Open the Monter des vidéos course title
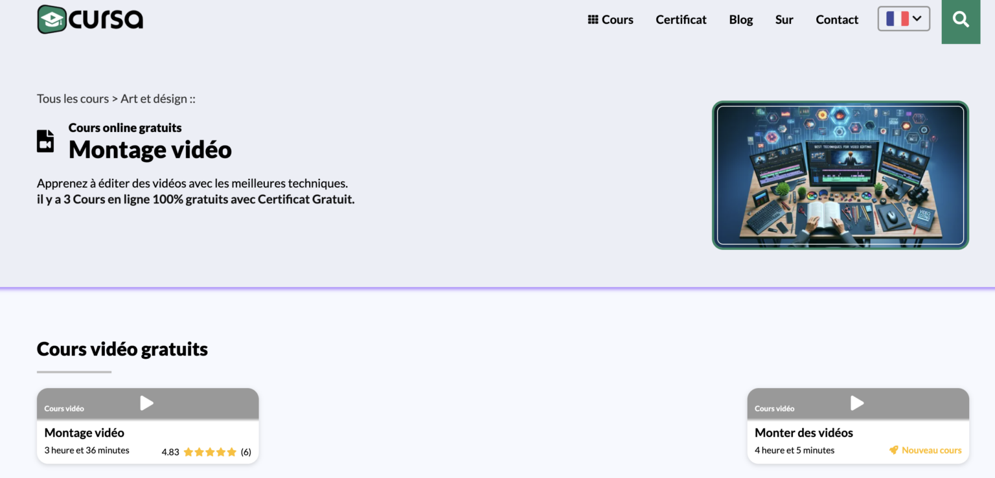Image resolution: width=995 pixels, height=478 pixels. (803, 433)
